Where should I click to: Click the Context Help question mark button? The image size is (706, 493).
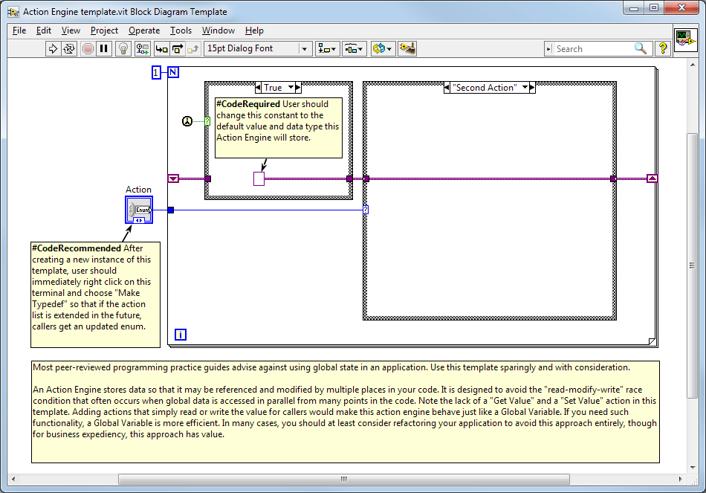coord(662,48)
